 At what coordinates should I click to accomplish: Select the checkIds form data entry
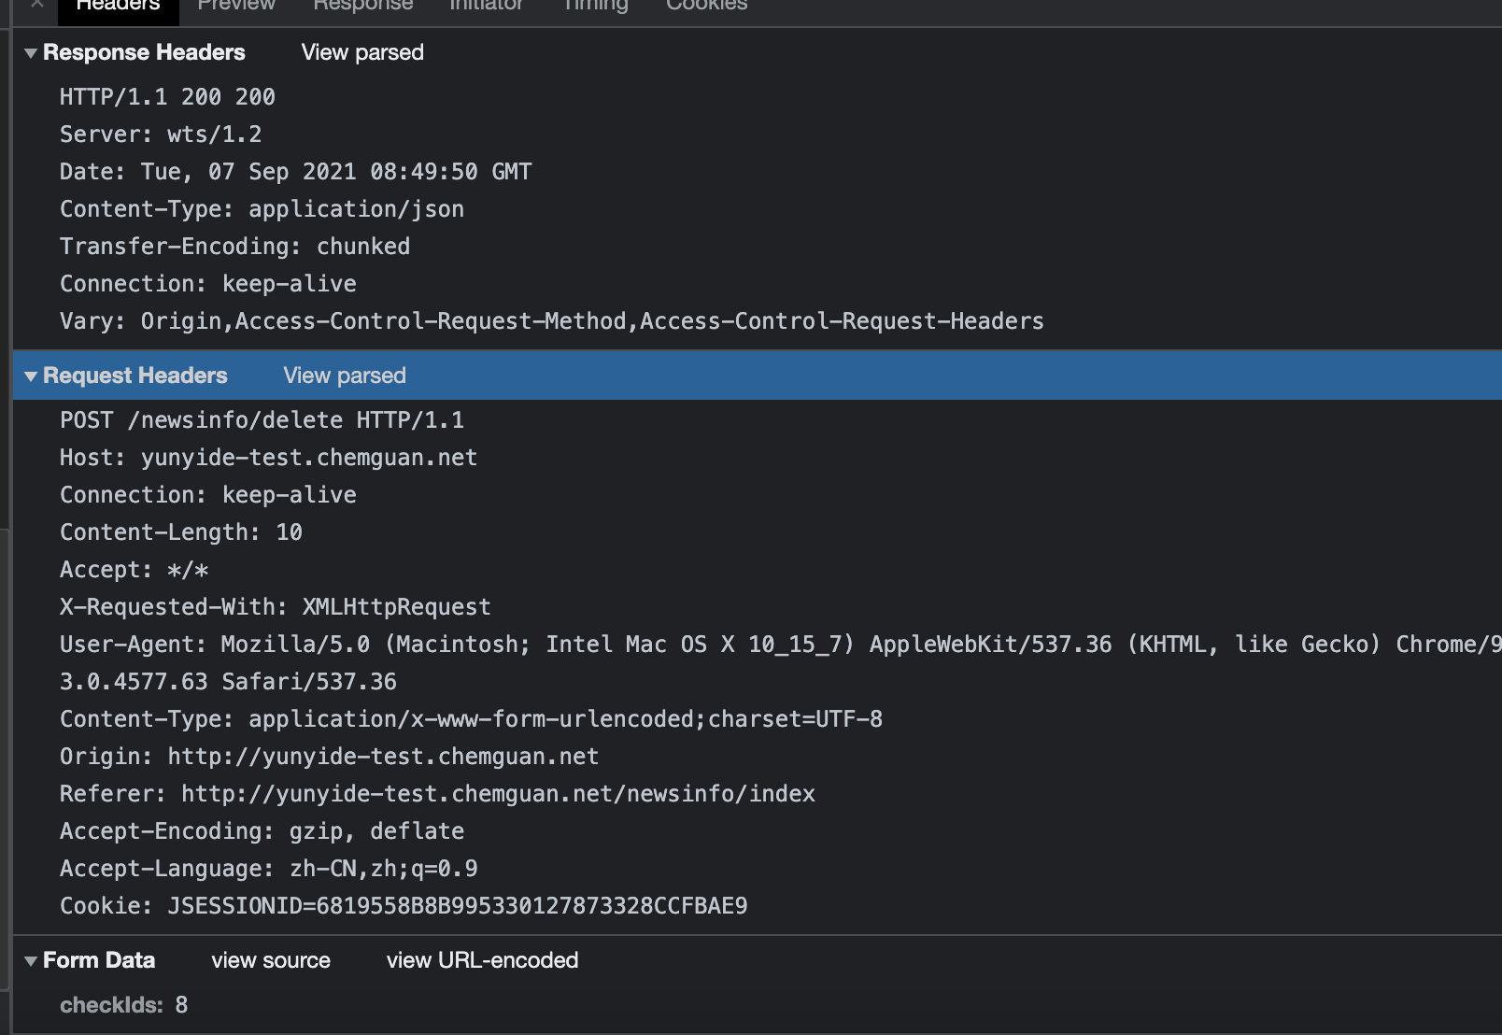click(123, 1005)
